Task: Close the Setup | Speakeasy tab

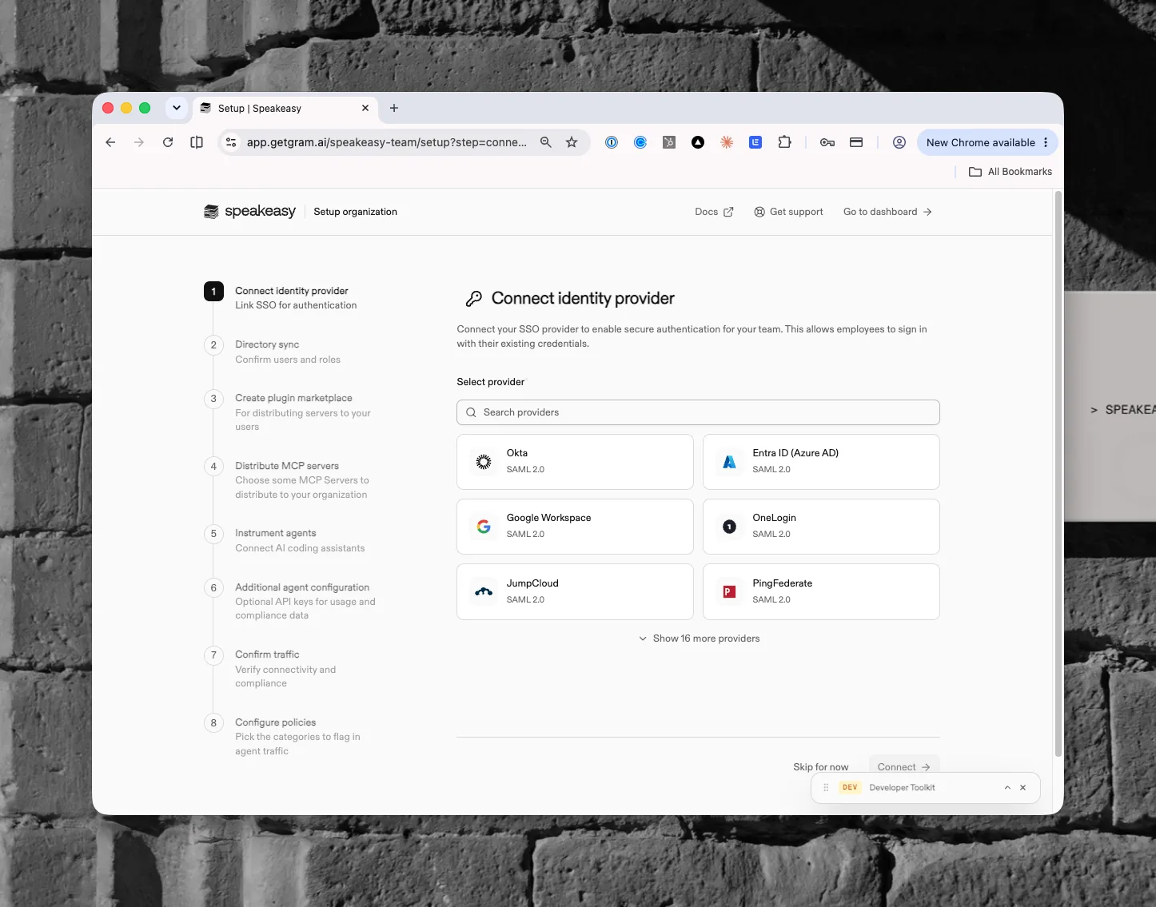Action: click(x=365, y=108)
